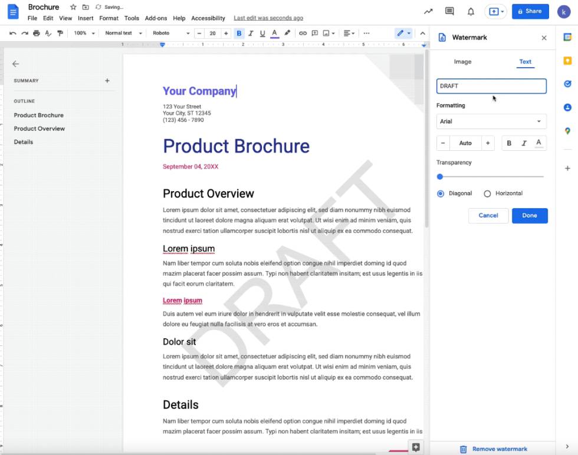The width and height of the screenshot is (578, 455).
Task: Click Cancel in Watermark panel
Action: coord(488,216)
